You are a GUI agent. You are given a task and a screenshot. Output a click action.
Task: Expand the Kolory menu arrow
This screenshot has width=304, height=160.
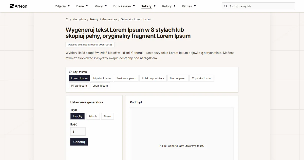[x=175, y=6]
